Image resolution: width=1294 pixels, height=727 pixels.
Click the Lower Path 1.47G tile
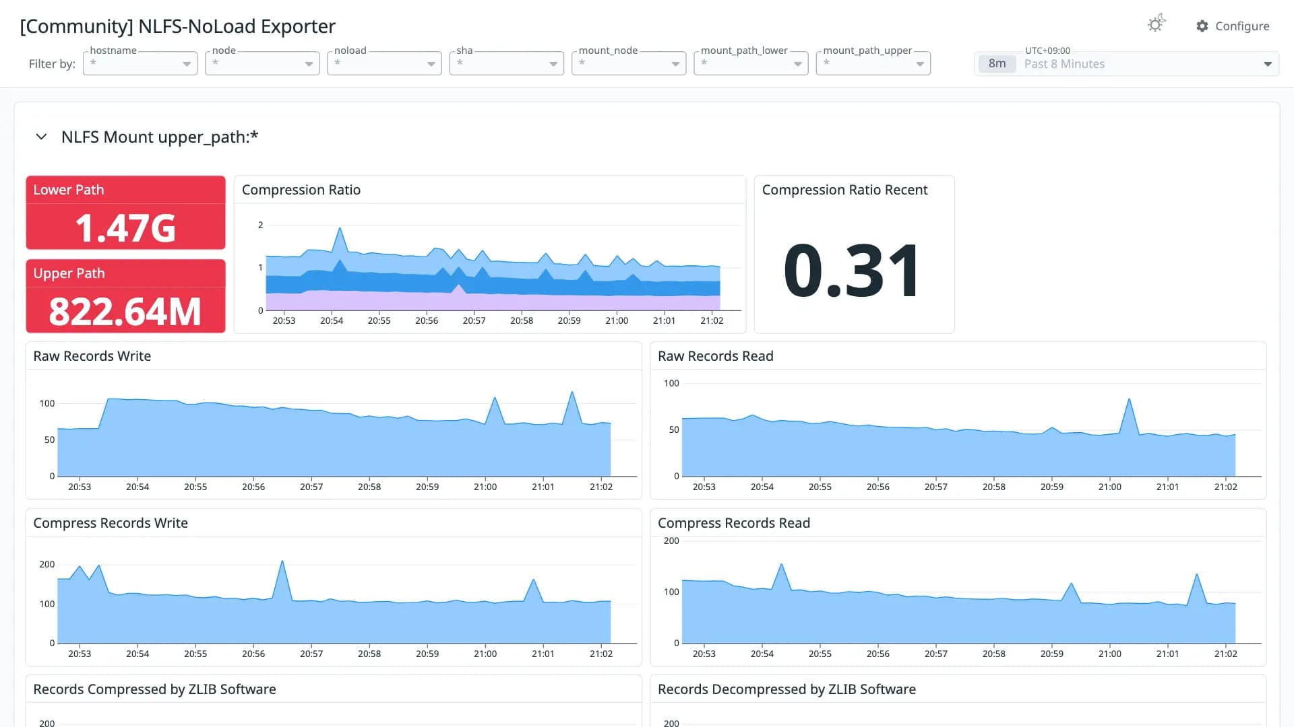tap(125, 213)
